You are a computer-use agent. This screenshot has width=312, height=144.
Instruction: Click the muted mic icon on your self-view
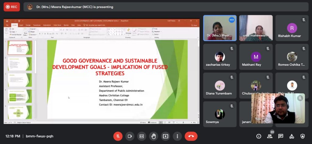tap(300, 98)
